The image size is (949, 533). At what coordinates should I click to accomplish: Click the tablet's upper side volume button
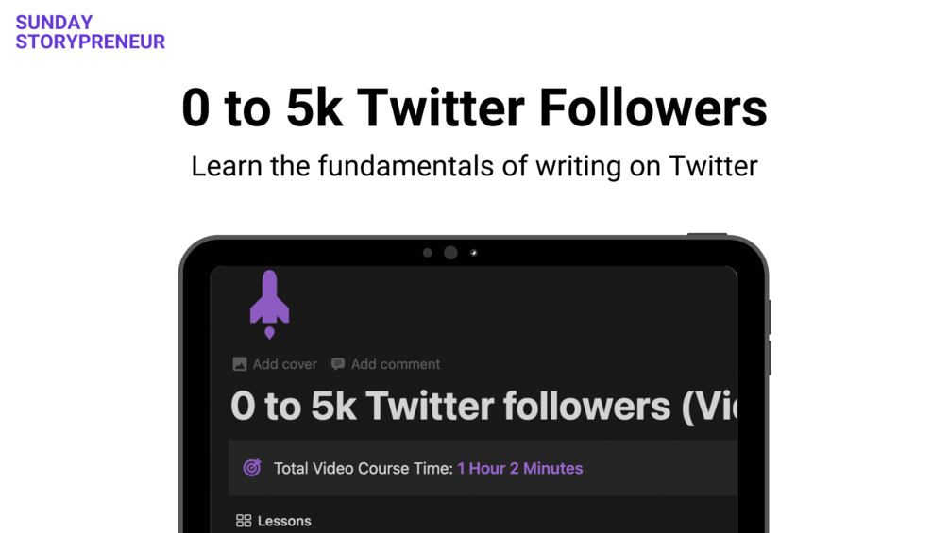click(770, 316)
